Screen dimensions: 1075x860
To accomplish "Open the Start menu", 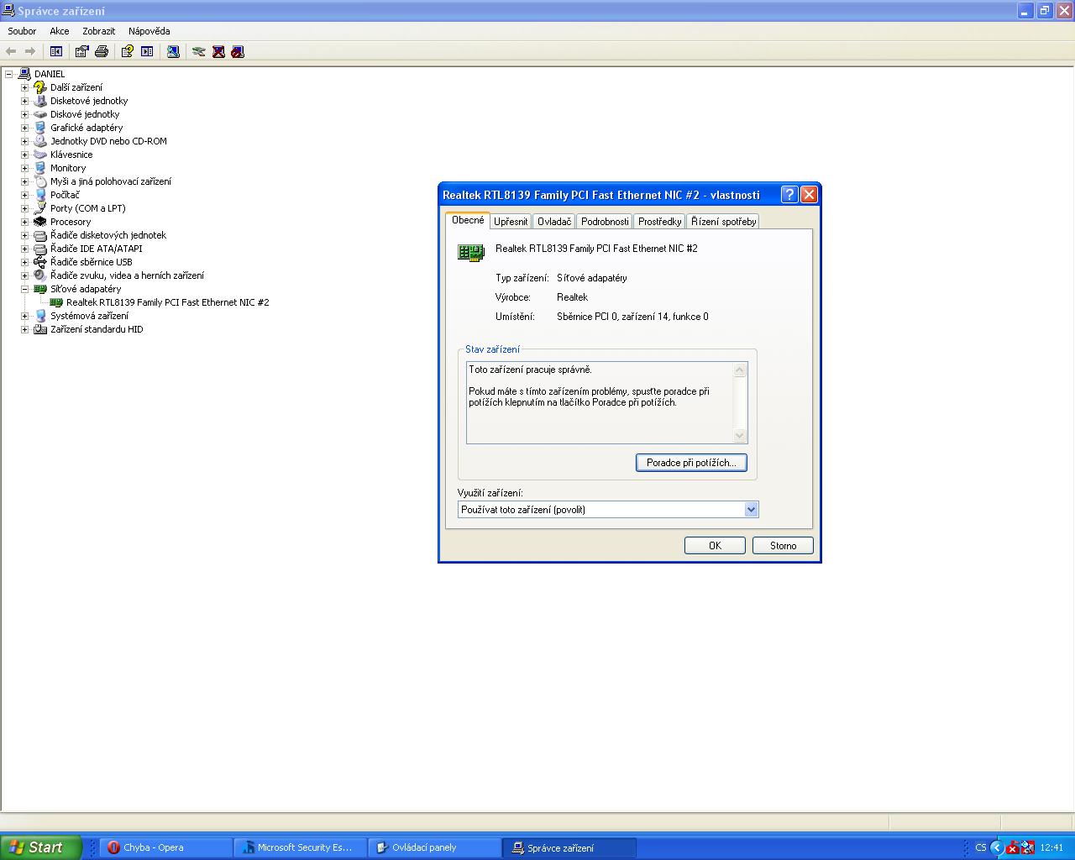I will click(41, 847).
